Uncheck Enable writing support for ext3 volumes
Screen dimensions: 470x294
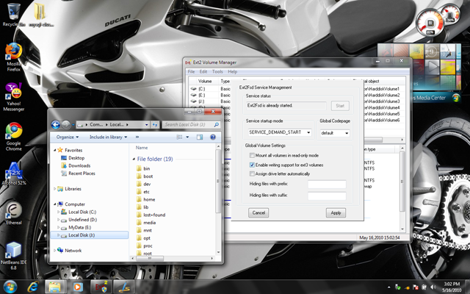click(252, 165)
